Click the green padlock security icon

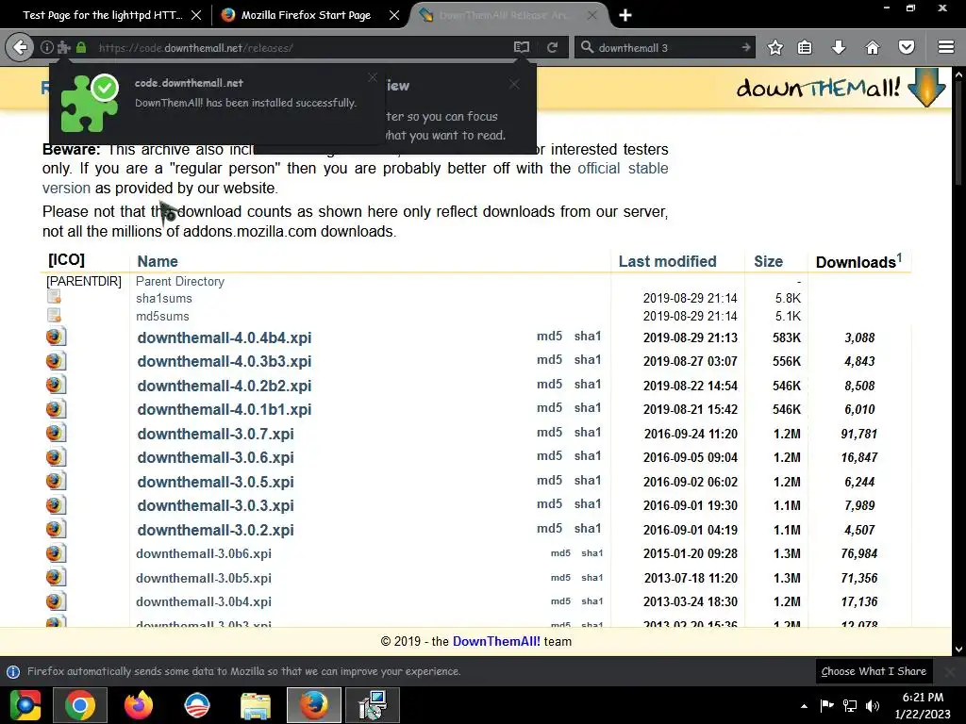81,47
